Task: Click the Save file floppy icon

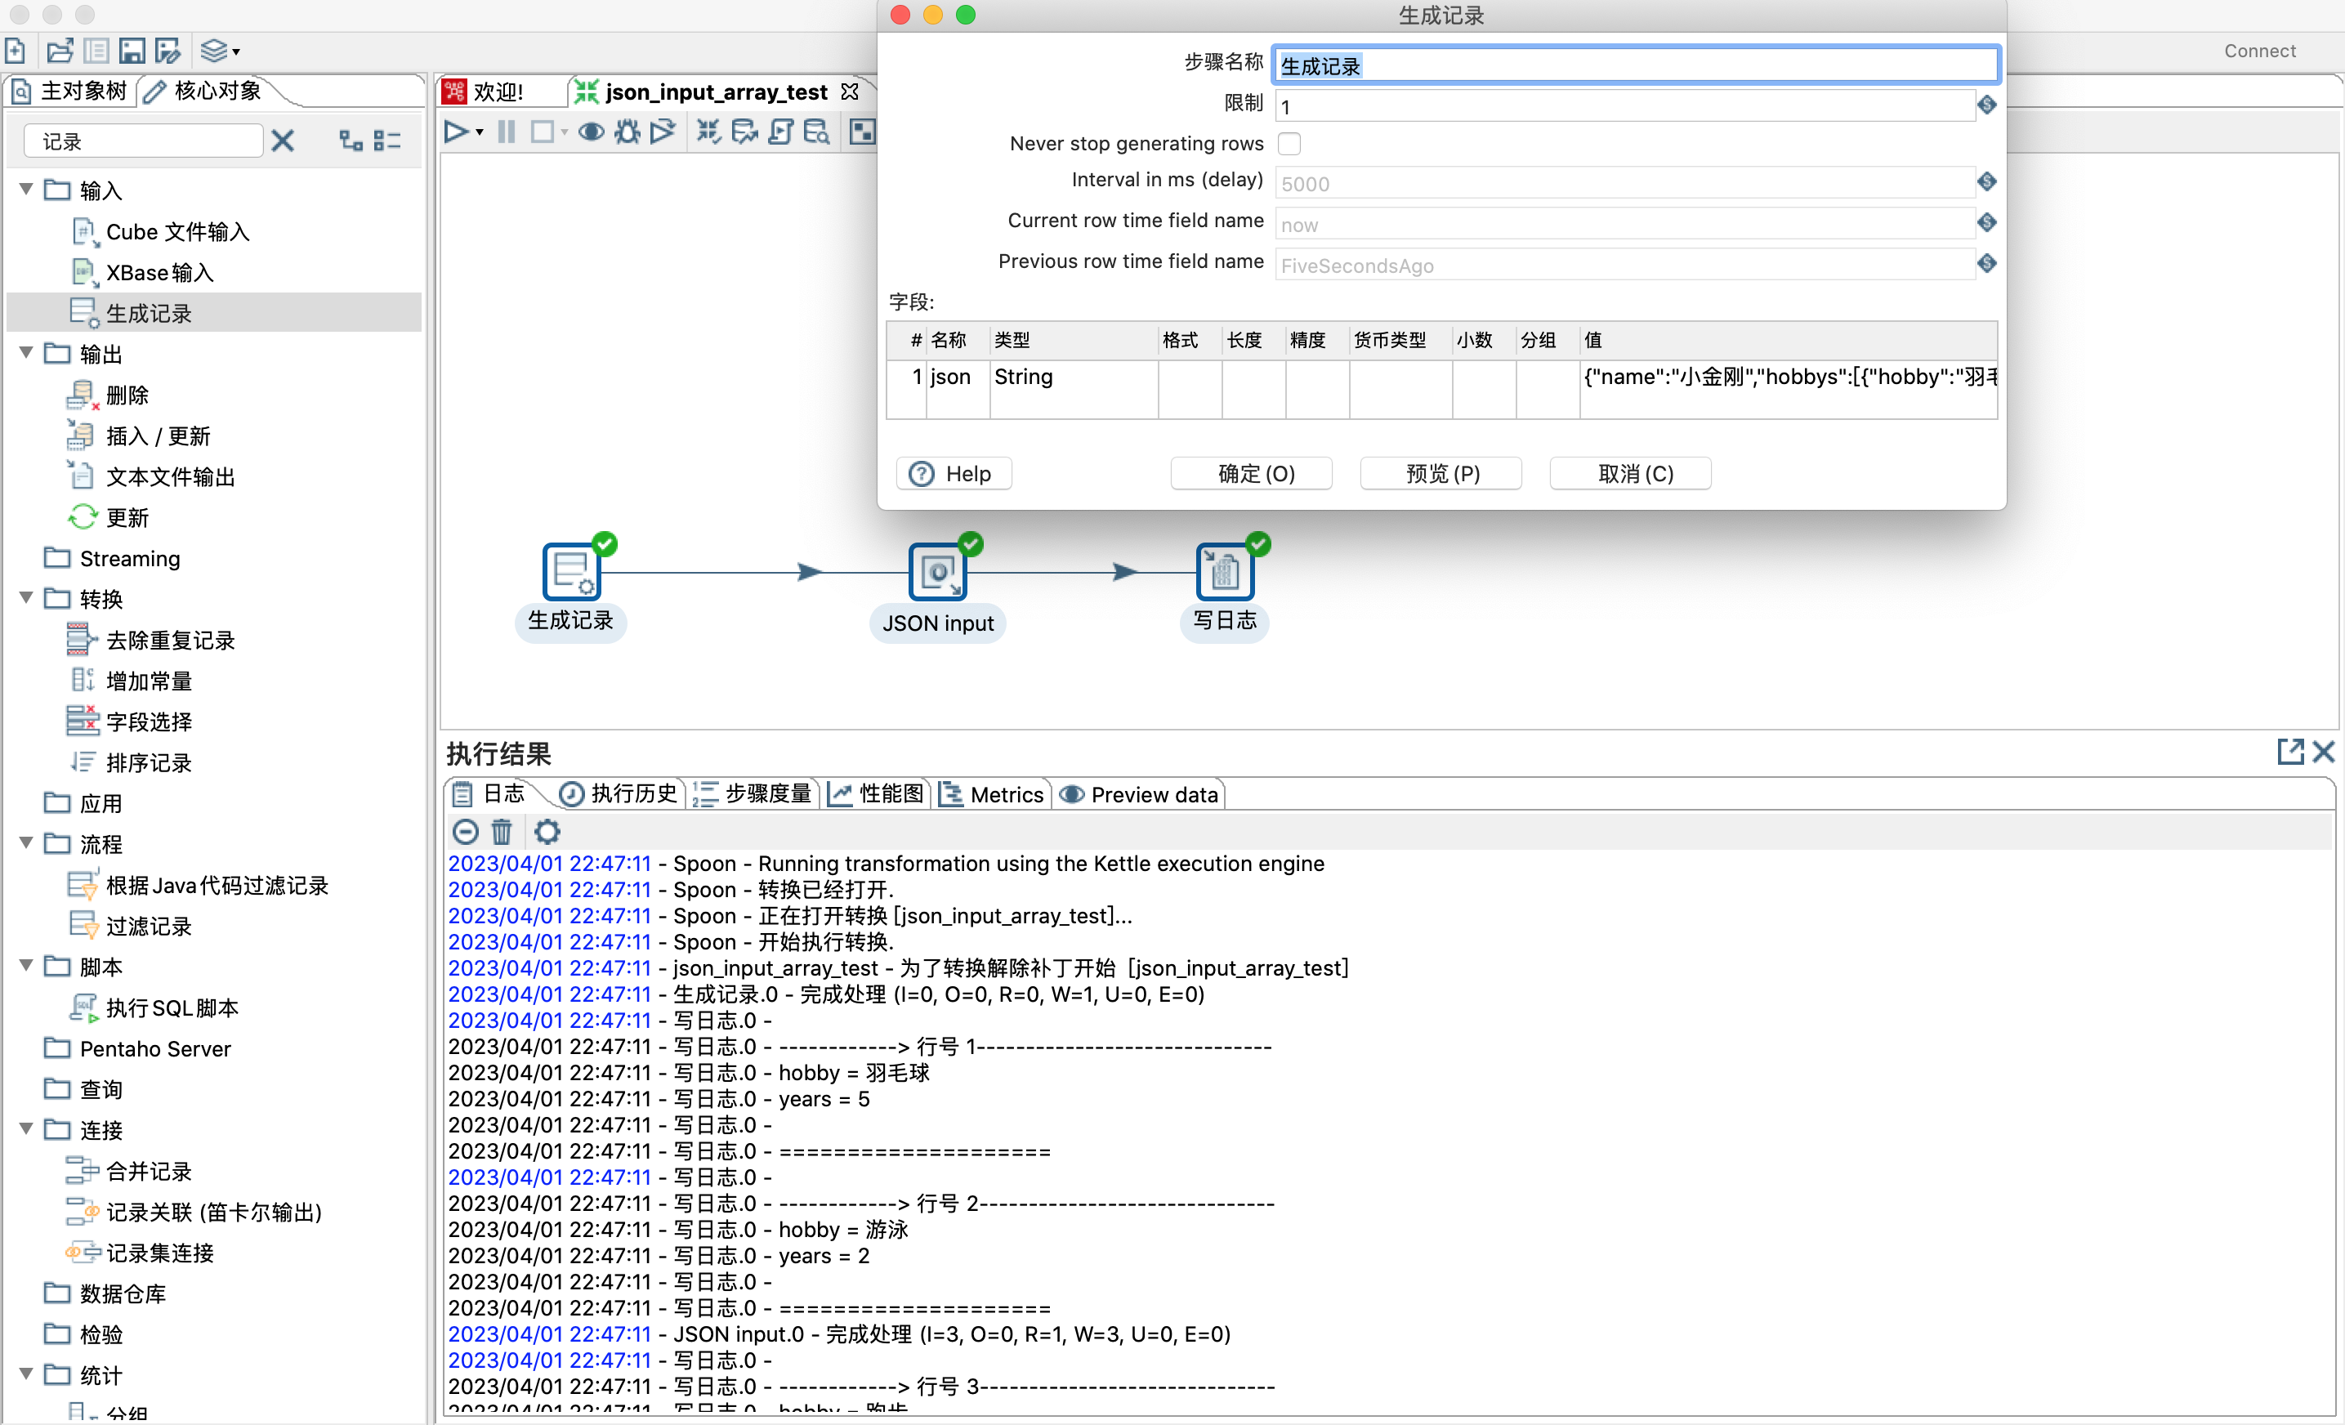Action: [x=132, y=51]
